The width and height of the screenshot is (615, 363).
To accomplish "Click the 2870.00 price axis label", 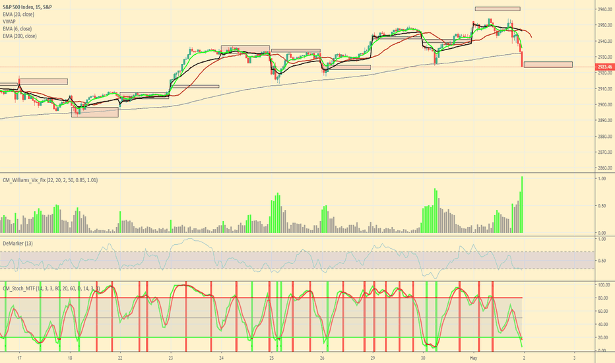I will (x=605, y=152).
